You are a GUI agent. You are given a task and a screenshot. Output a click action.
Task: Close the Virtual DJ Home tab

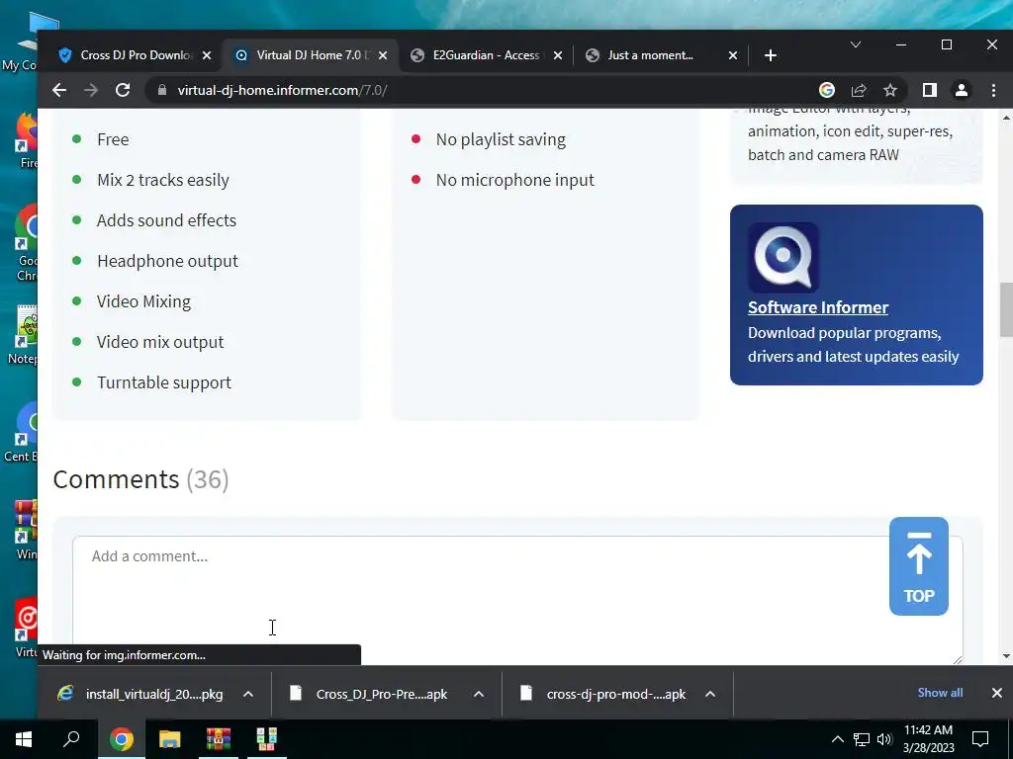click(383, 55)
